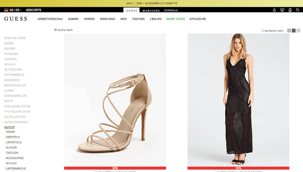Viewport: 303px width, 172px height.
Task: Open the DE / DE language dropdown
Action: (13, 10)
